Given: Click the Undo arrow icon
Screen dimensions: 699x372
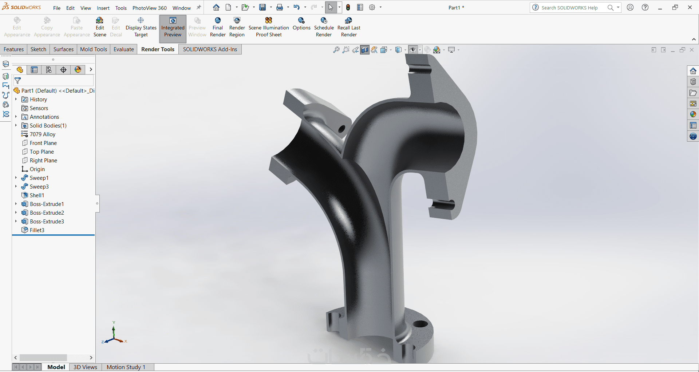Looking at the screenshot, I should (x=297, y=7).
